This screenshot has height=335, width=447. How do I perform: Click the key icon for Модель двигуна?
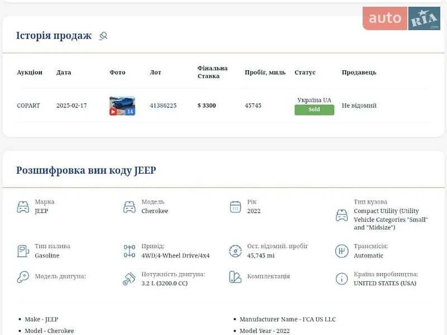[x=23, y=276]
